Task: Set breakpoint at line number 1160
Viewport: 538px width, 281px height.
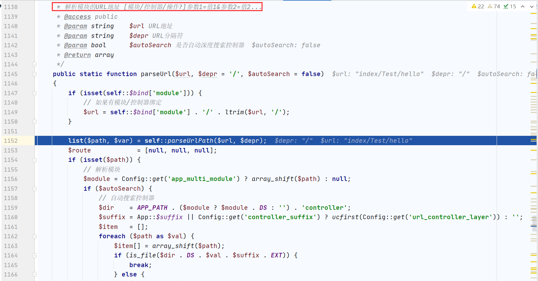Action: point(10,217)
